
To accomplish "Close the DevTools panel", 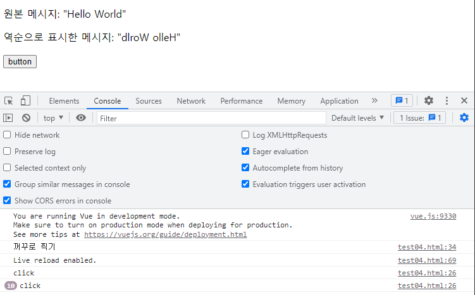I will click(x=464, y=100).
